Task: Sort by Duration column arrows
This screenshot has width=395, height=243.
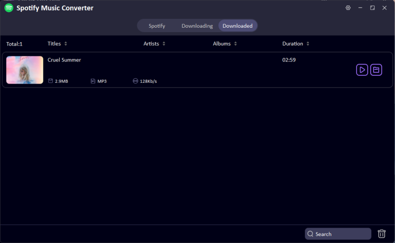Action: point(308,44)
